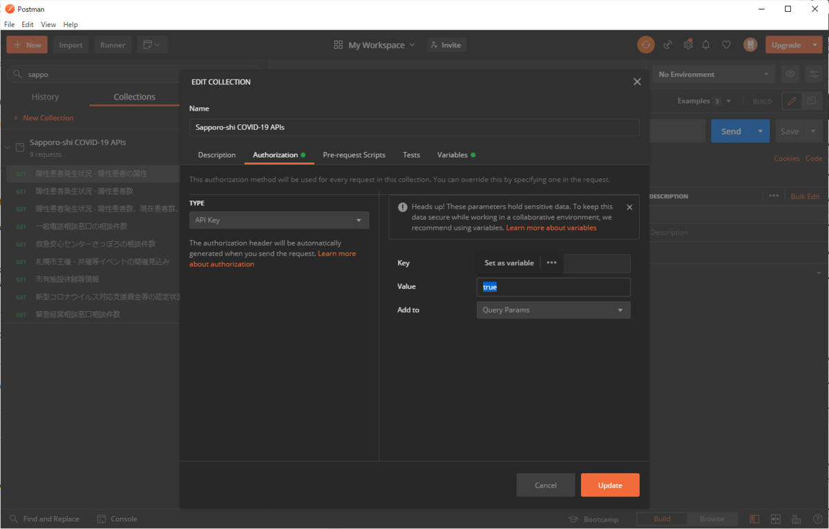Click the Update button
829x529 pixels.
coord(610,485)
